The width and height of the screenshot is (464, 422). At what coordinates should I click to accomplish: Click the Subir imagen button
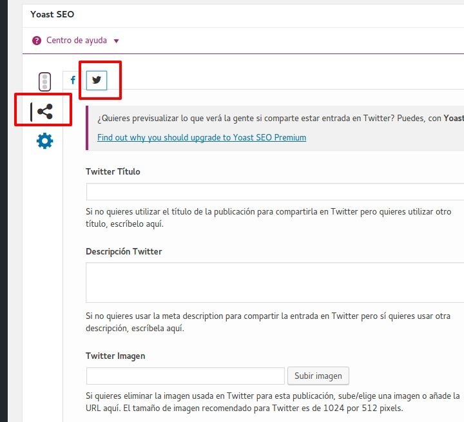(318, 376)
